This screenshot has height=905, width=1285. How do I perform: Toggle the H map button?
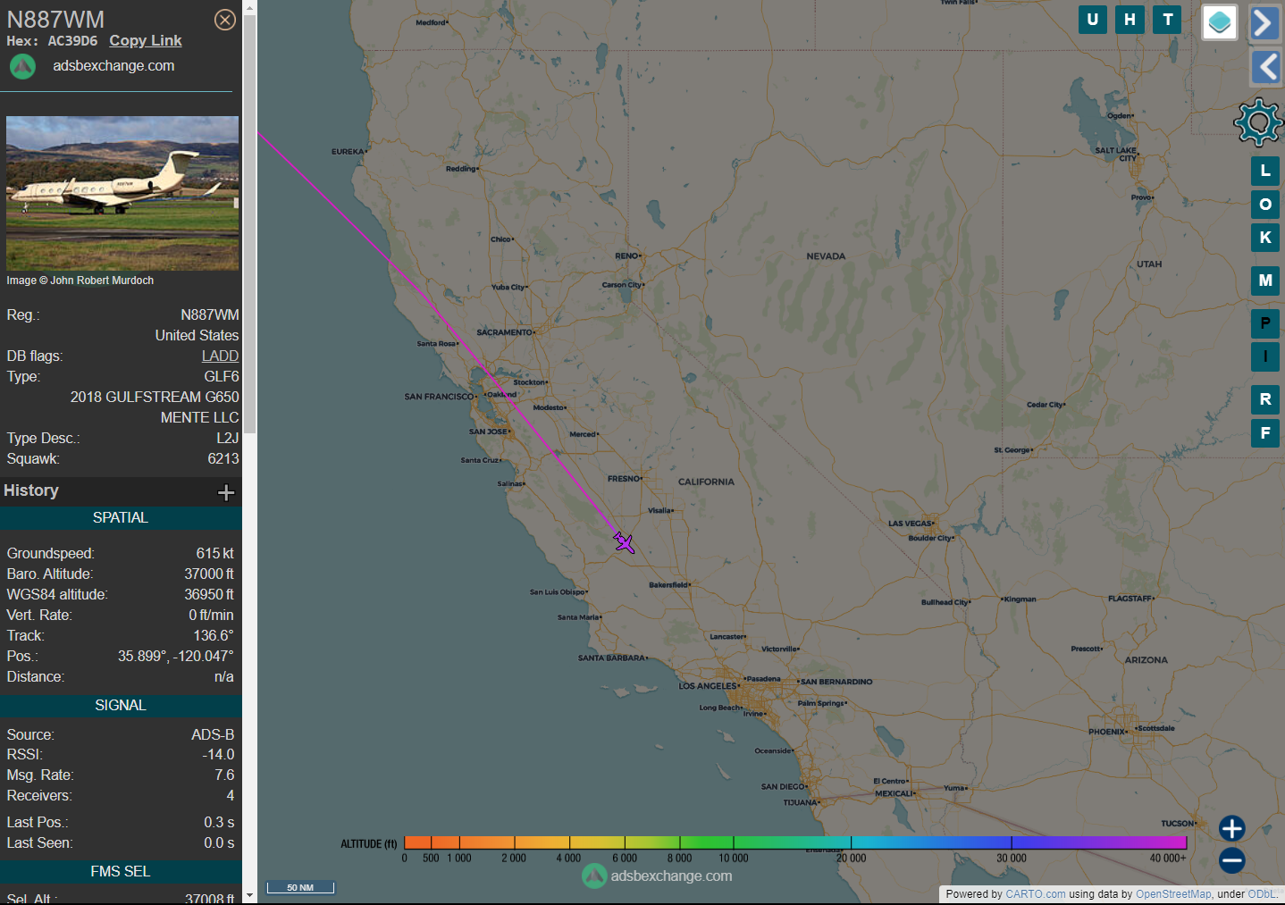(1130, 20)
